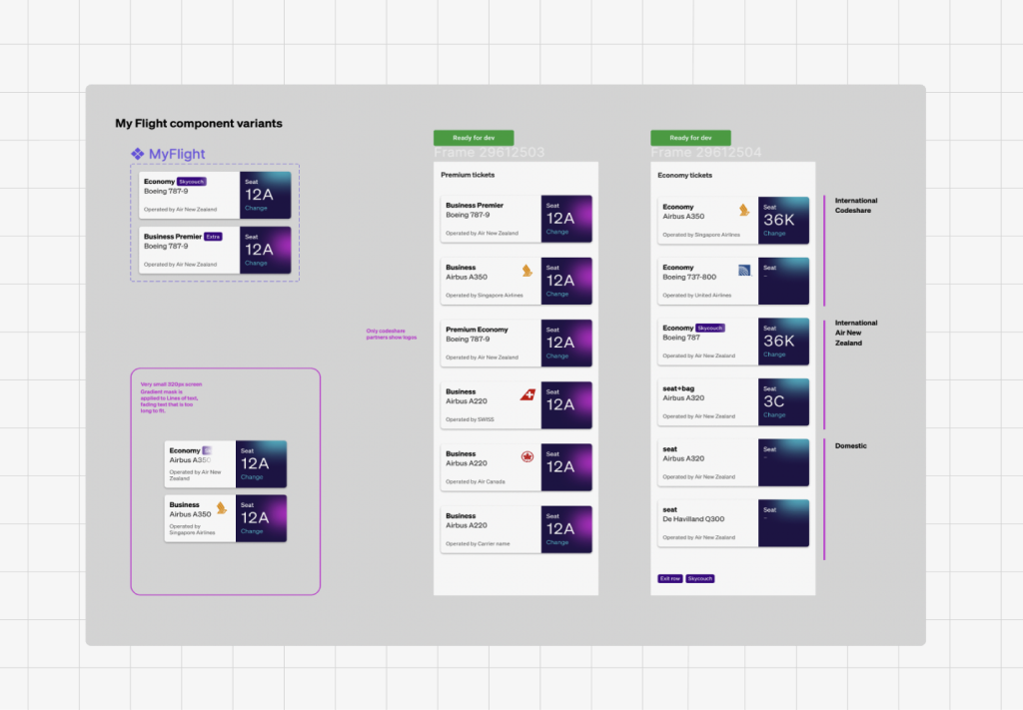
Task: Click Skycouch badge beside Exit row badge
Action: (x=700, y=578)
